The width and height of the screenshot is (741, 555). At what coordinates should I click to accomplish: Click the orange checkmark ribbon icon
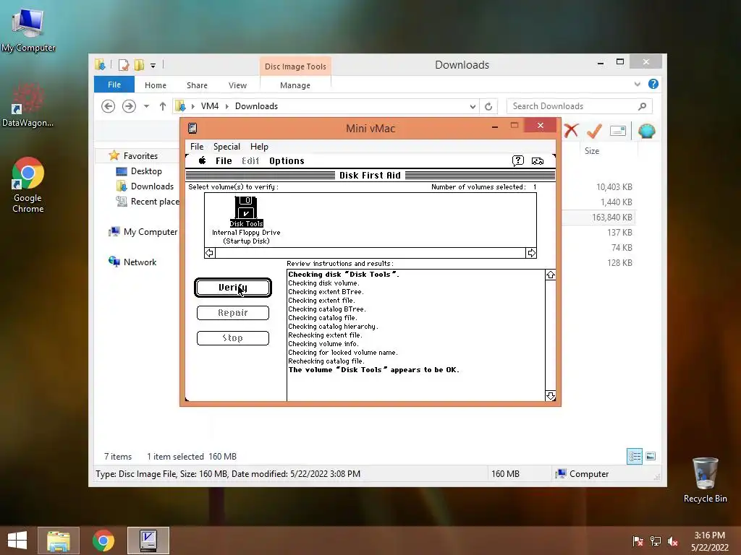[x=594, y=131]
